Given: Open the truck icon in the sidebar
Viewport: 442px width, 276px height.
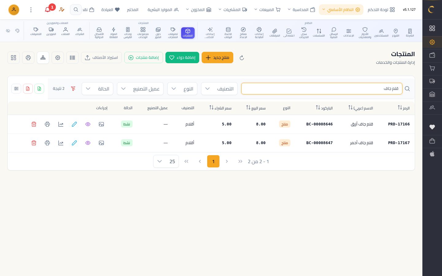Looking at the screenshot, I should click(432, 81).
